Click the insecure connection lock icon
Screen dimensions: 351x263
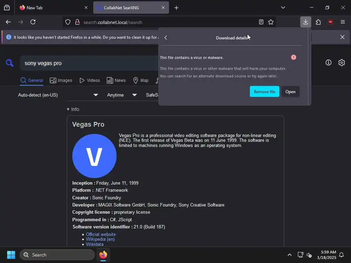click(x=77, y=22)
